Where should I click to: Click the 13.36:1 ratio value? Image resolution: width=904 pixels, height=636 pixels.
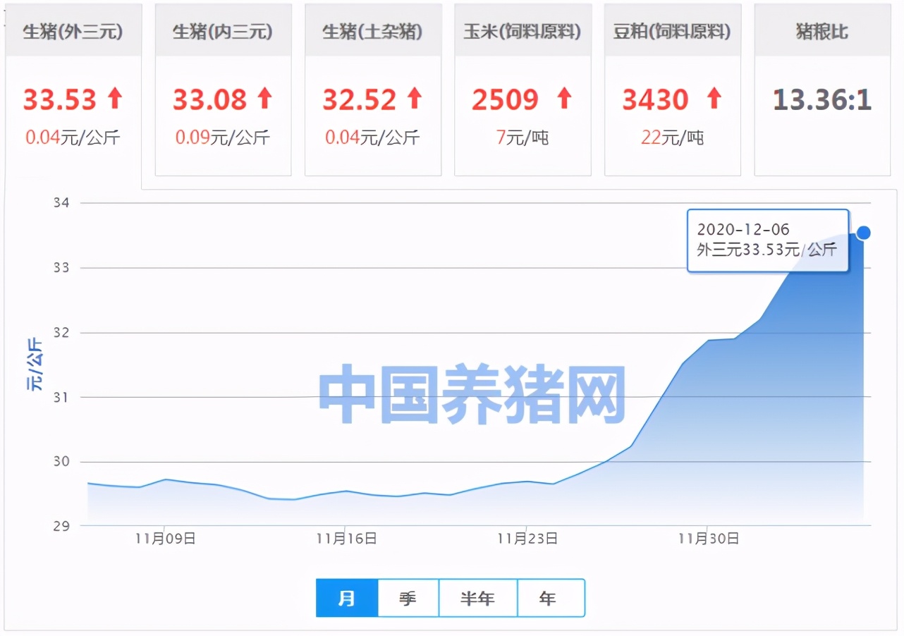822,99
